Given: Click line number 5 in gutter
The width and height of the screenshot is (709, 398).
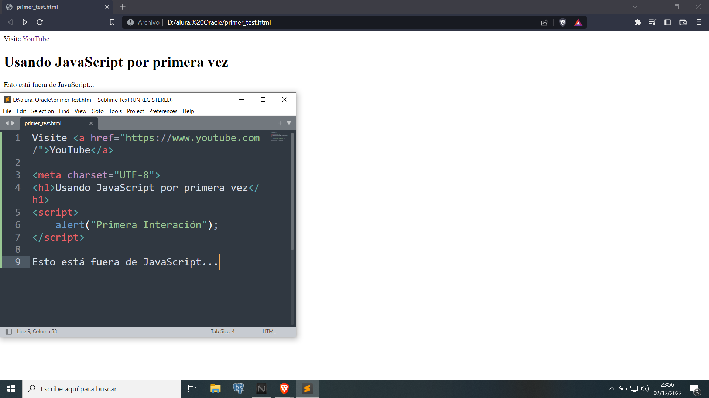Looking at the screenshot, I should (17, 212).
